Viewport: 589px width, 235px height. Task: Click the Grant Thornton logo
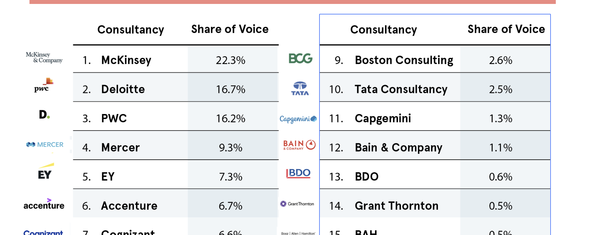coord(297,204)
